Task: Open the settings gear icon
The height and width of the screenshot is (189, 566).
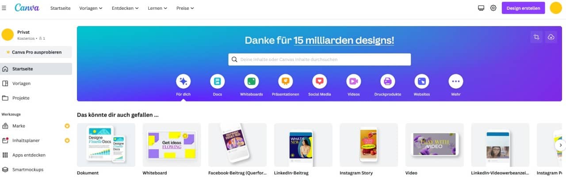Action: tap(493, 8)
